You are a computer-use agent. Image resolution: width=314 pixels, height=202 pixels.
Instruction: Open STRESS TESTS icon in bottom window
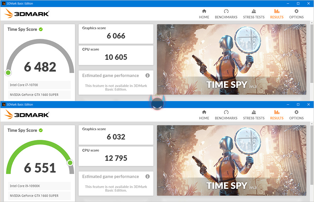[x=254, y=112]
